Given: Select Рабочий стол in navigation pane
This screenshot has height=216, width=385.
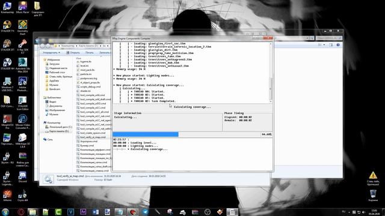Looking at the screenshot, I should pyautogui.click(x=55, y=73).
